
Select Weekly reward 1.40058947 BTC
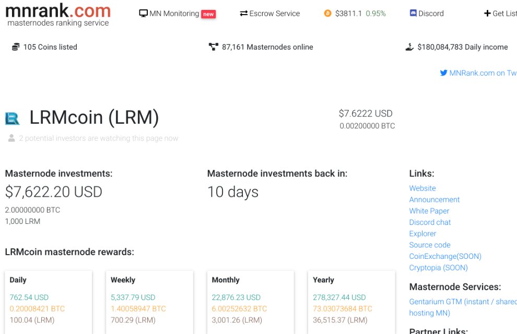tap(138, 308)
